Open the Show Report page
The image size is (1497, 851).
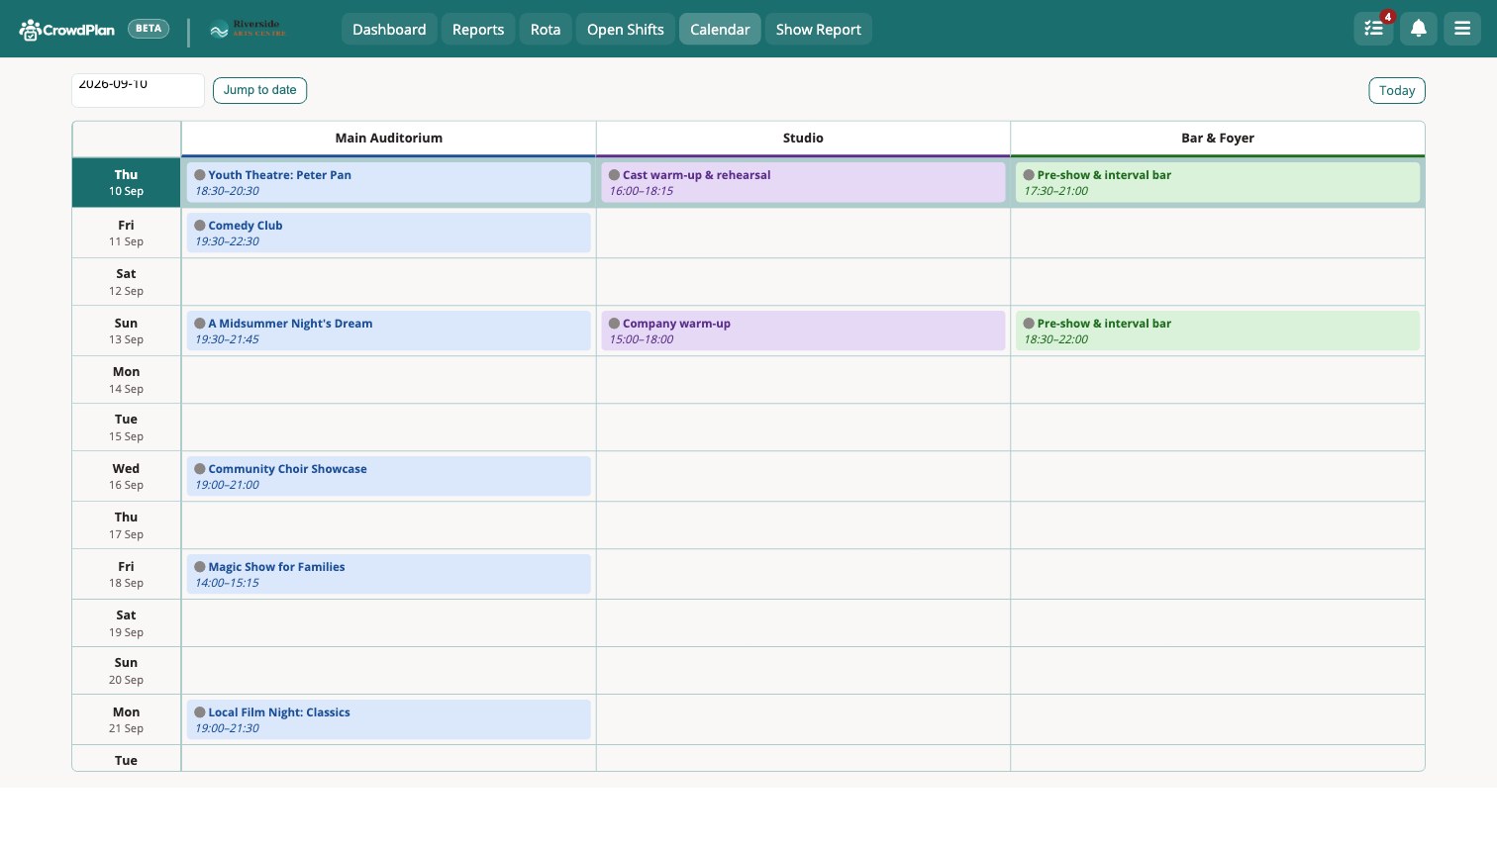pyautogui.click(x=819, y=30)
